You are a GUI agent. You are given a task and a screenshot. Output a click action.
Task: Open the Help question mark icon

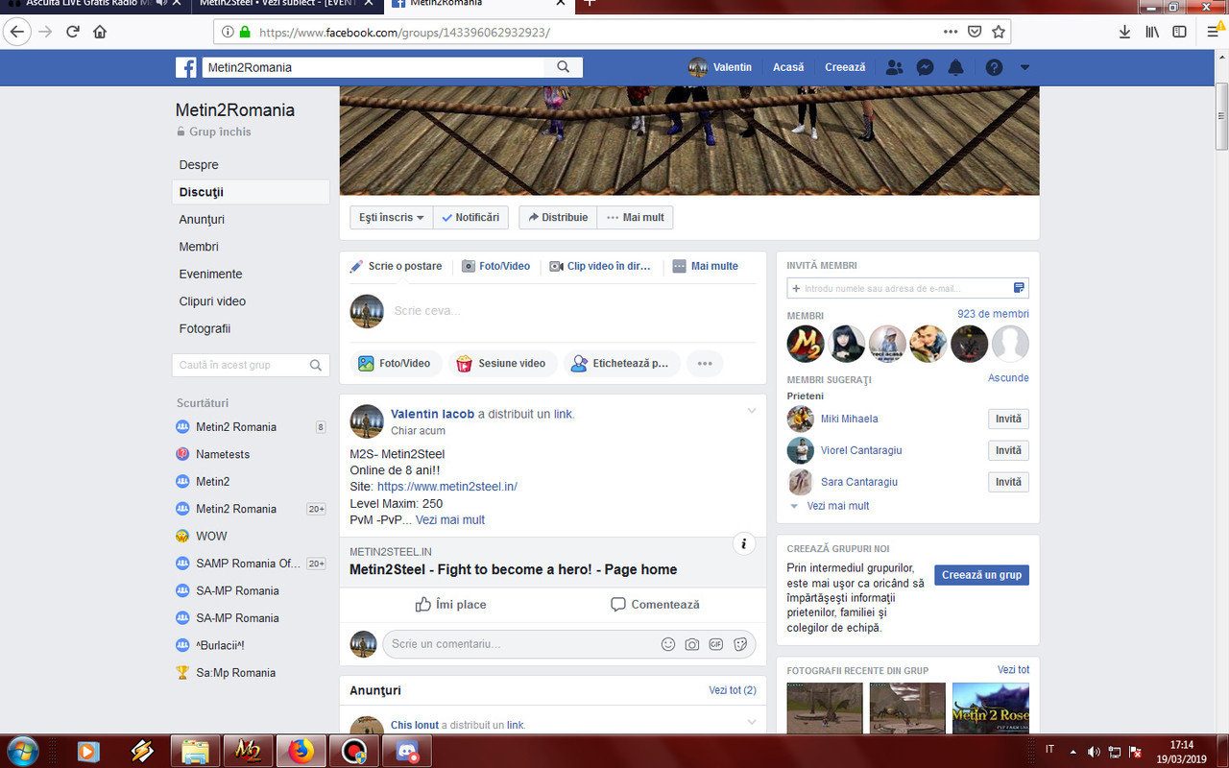click(x=994, y=67)
